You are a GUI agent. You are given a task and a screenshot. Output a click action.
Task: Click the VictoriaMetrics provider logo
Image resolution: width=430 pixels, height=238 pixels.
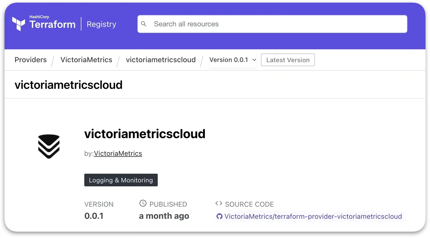49,147
